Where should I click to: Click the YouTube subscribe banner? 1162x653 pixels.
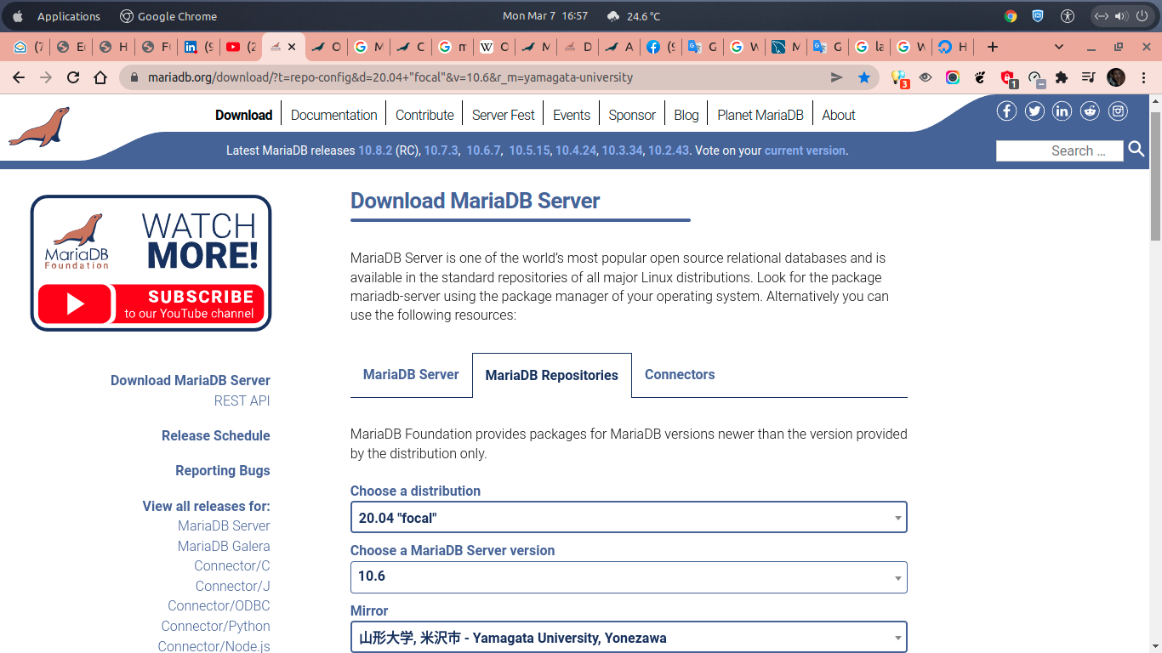151,263
